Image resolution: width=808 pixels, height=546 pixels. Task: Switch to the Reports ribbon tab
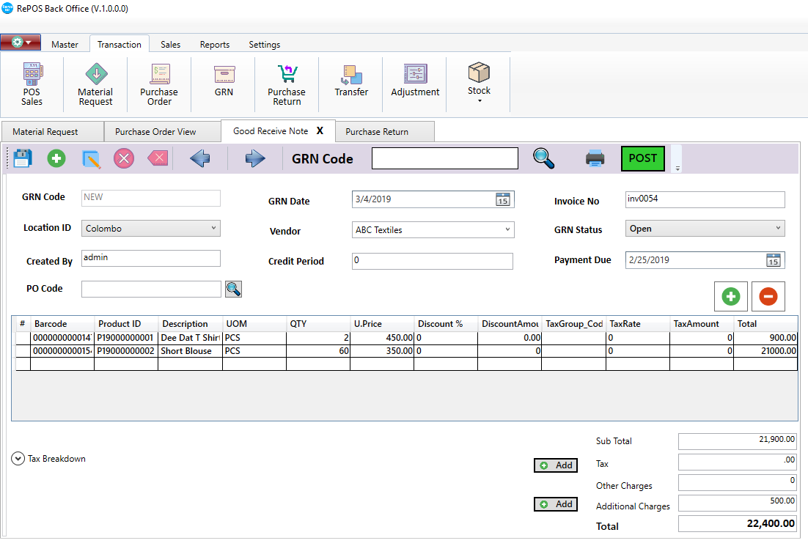[215, 44]
